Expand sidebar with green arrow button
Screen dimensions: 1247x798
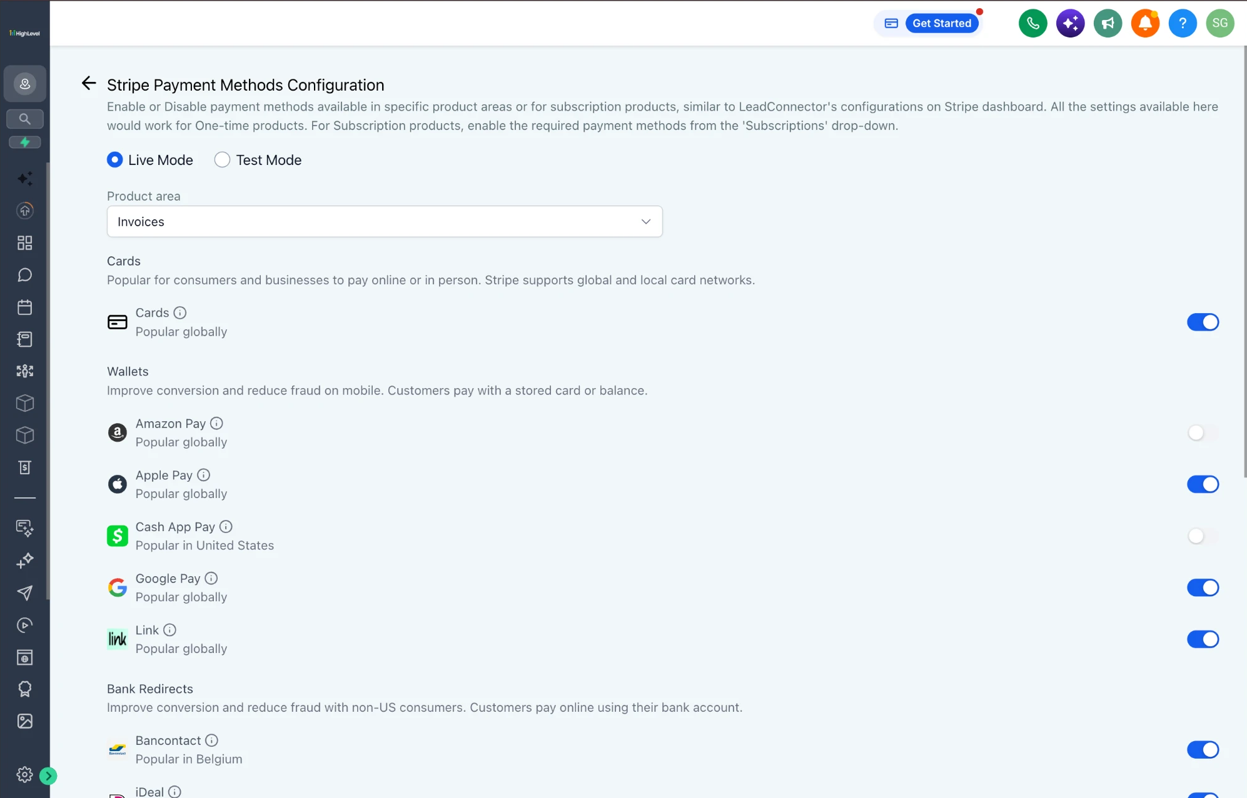[48, 776]
